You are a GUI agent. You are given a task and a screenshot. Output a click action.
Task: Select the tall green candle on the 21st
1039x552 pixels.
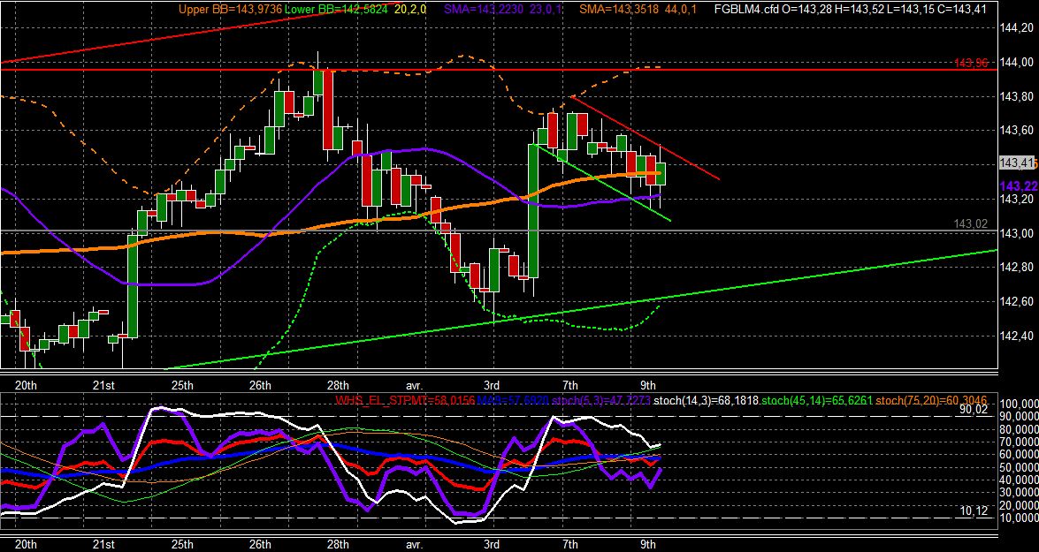[132, 285]
